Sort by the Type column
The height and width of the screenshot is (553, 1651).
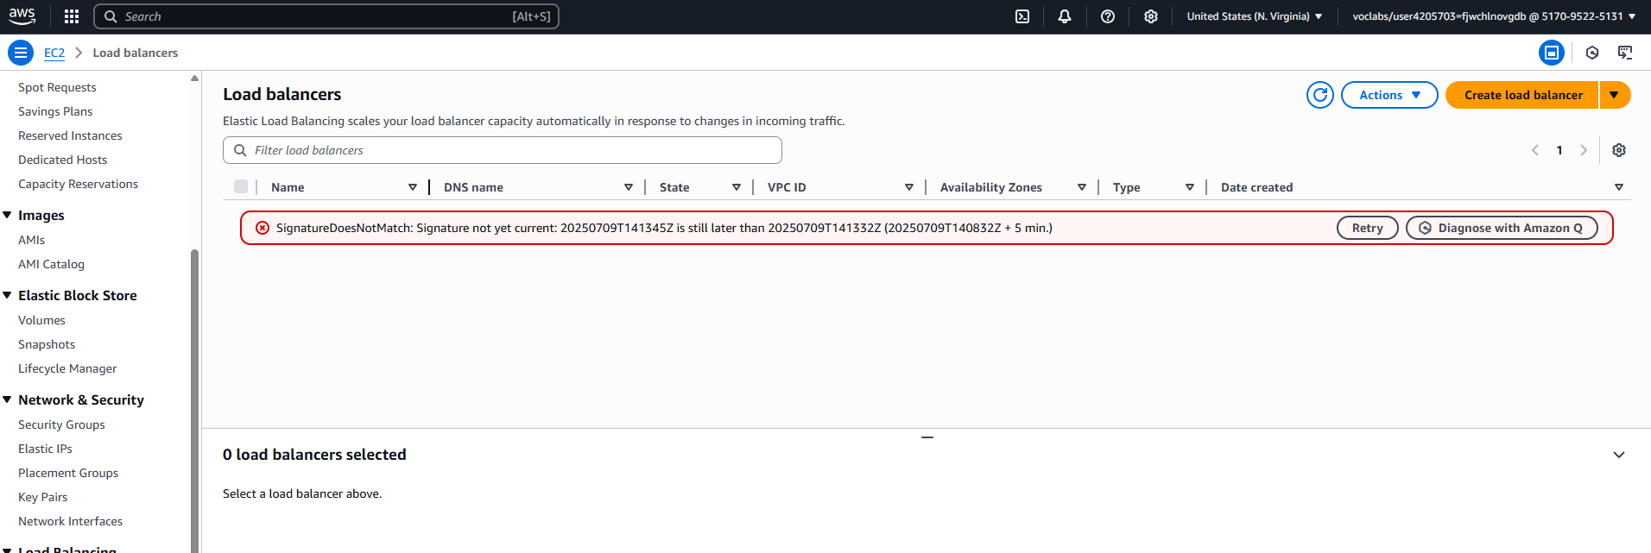click(1190, 187)
